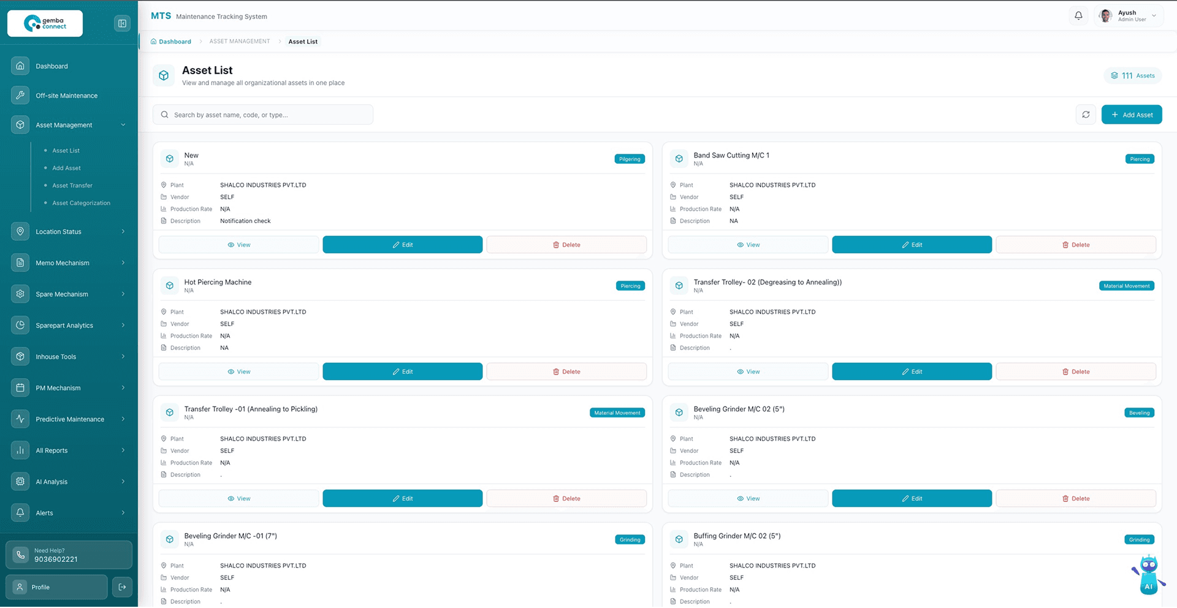Expand the PM Mechanism chevron
1177x608 pixels.
pyautogui.click(x=123, y=388)
